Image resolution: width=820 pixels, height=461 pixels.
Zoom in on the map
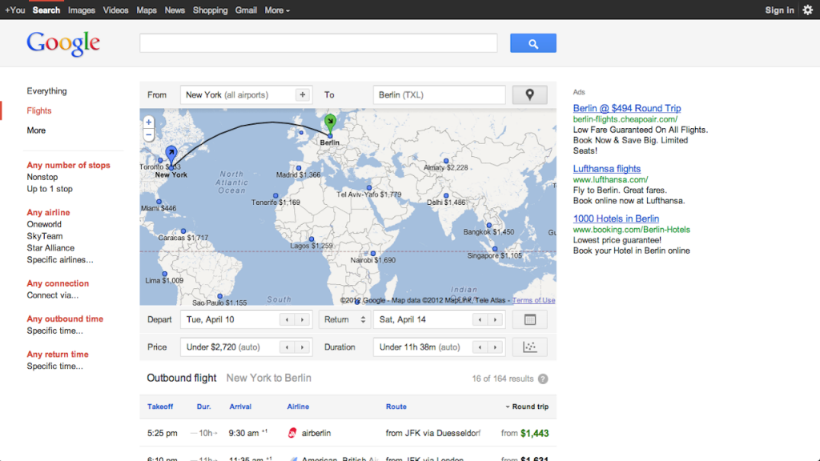[149, 122]
